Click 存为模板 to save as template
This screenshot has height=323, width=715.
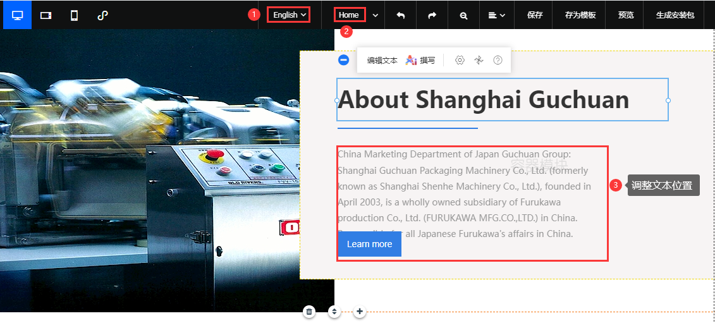pyautogui.click(x=580, y=15)
